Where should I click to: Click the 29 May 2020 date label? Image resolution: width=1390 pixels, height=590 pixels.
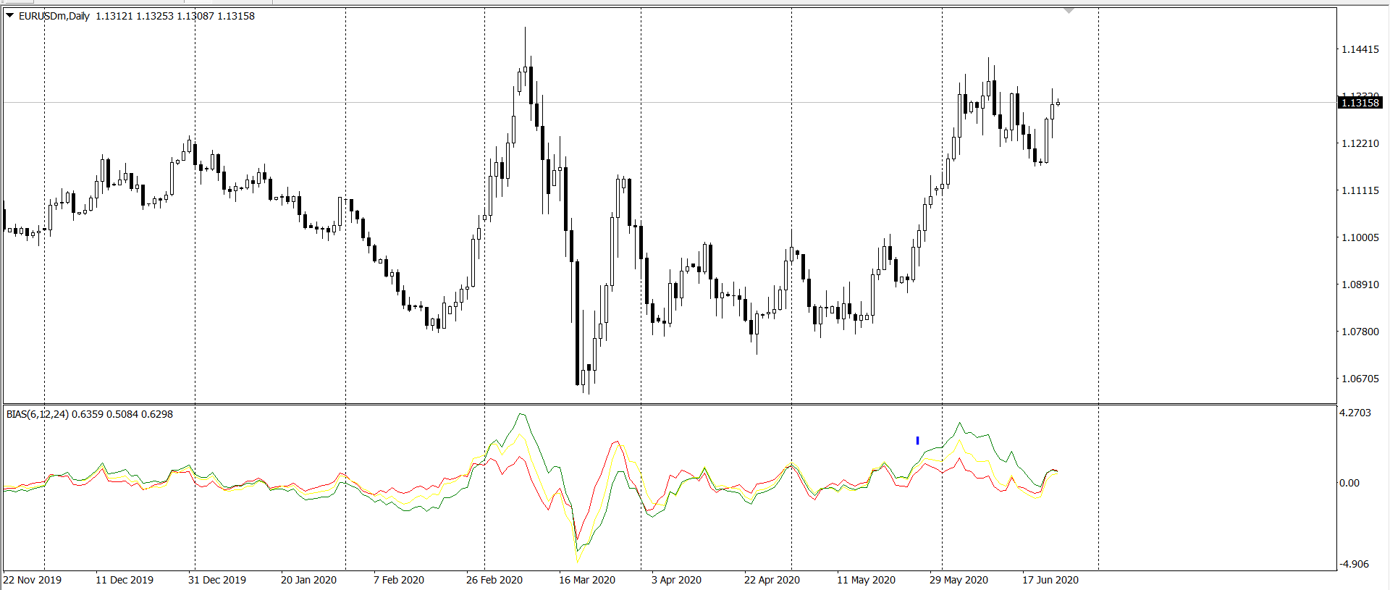coord(959,580)
